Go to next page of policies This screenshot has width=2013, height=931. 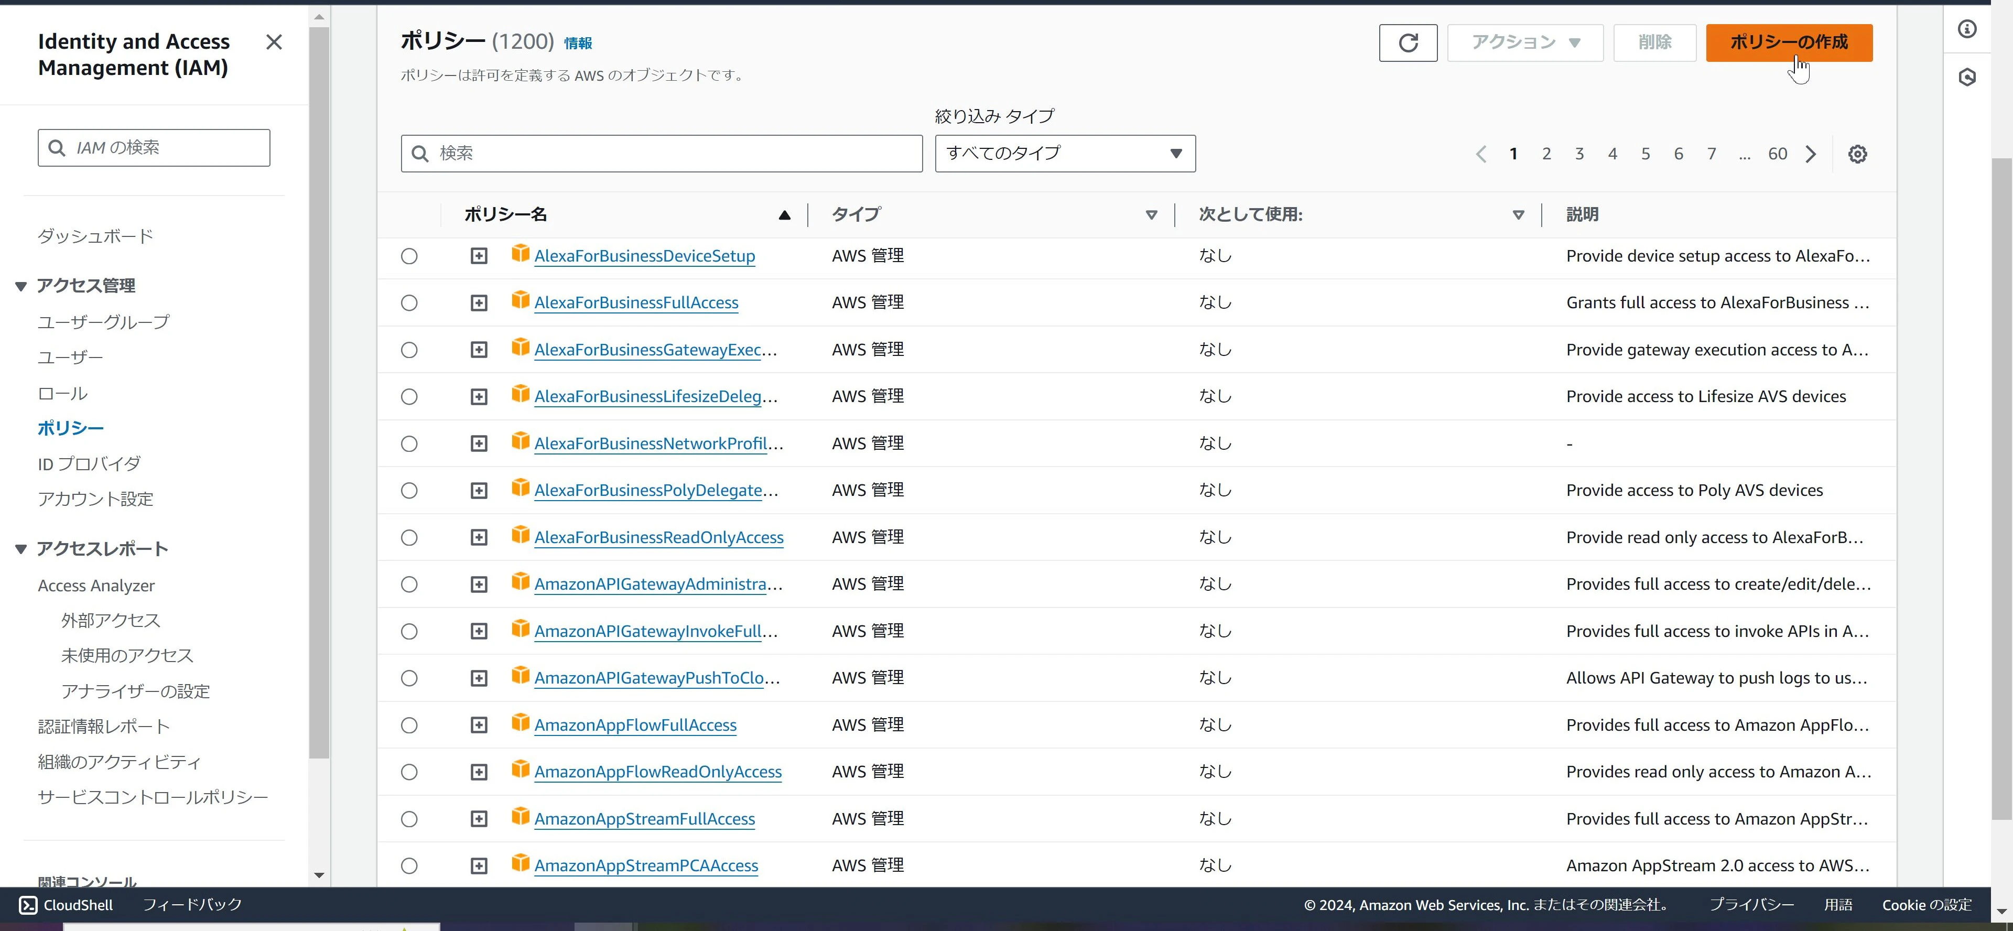click(x=1811, y=154)
